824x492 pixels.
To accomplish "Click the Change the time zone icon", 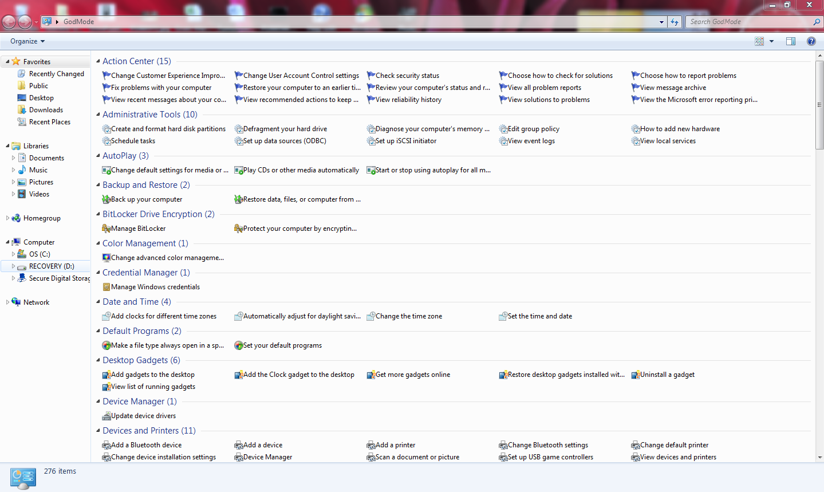I will (x=370, y=316).
